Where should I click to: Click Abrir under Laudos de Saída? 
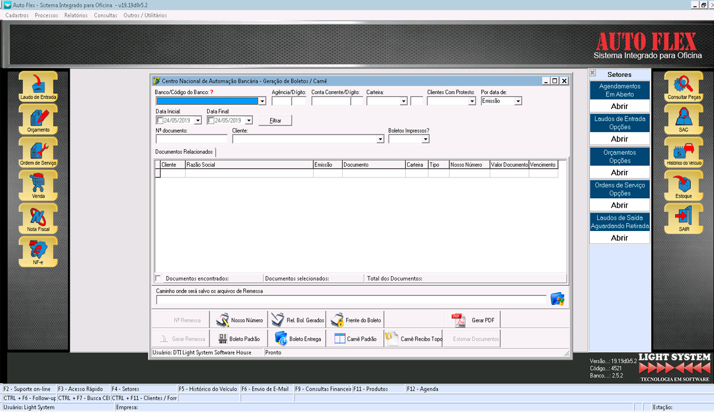(619, 238)
